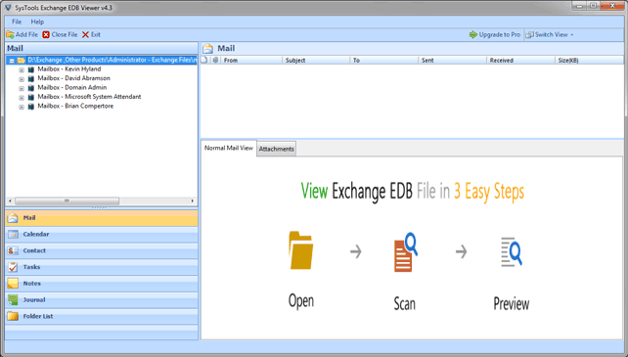Click the Kevin Hyland mailbox icon
This screenshot has width=628, height=357.
31,69
